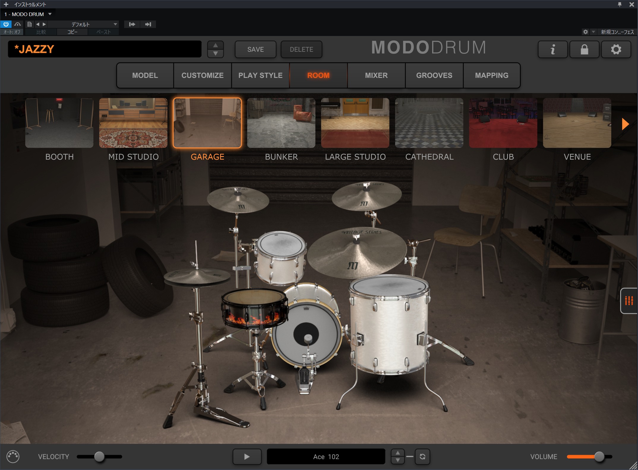The width and height of the screenshot is (638, 470).
Task: Select previous groove with up arrow
Action: 397,453
